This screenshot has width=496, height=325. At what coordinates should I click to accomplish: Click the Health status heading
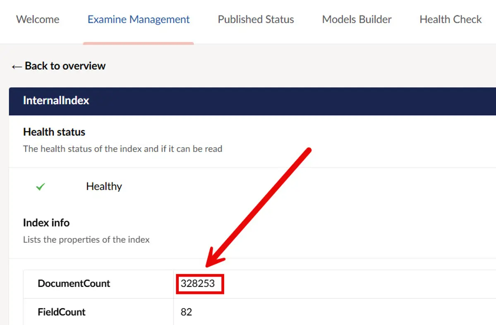[x=54, y=132]
